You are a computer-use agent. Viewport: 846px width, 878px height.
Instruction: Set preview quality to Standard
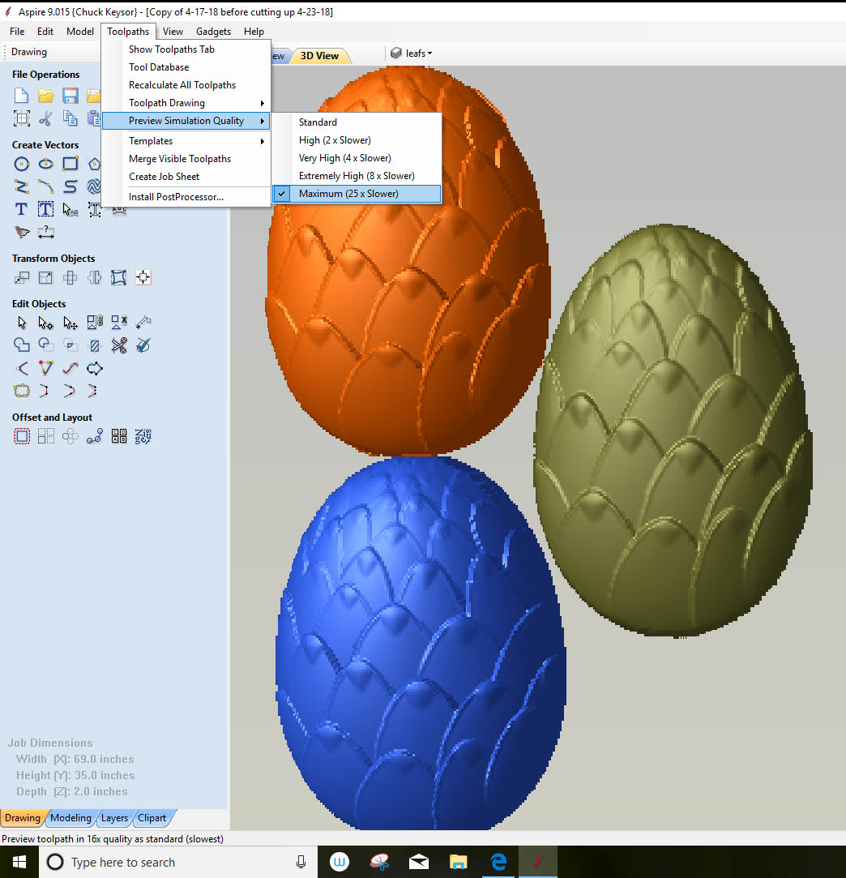318,122
